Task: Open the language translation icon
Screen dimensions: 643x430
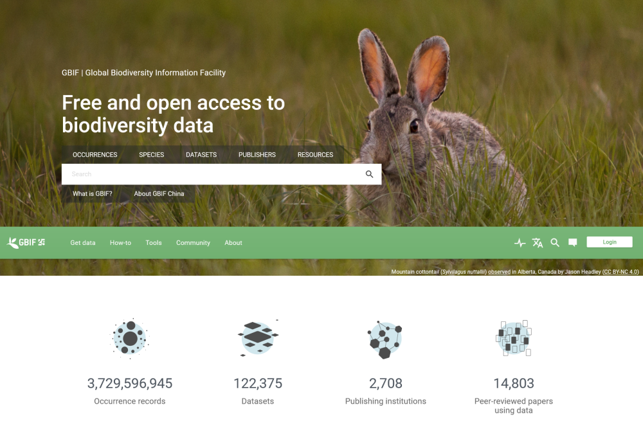Action: (x=538, y=243)
